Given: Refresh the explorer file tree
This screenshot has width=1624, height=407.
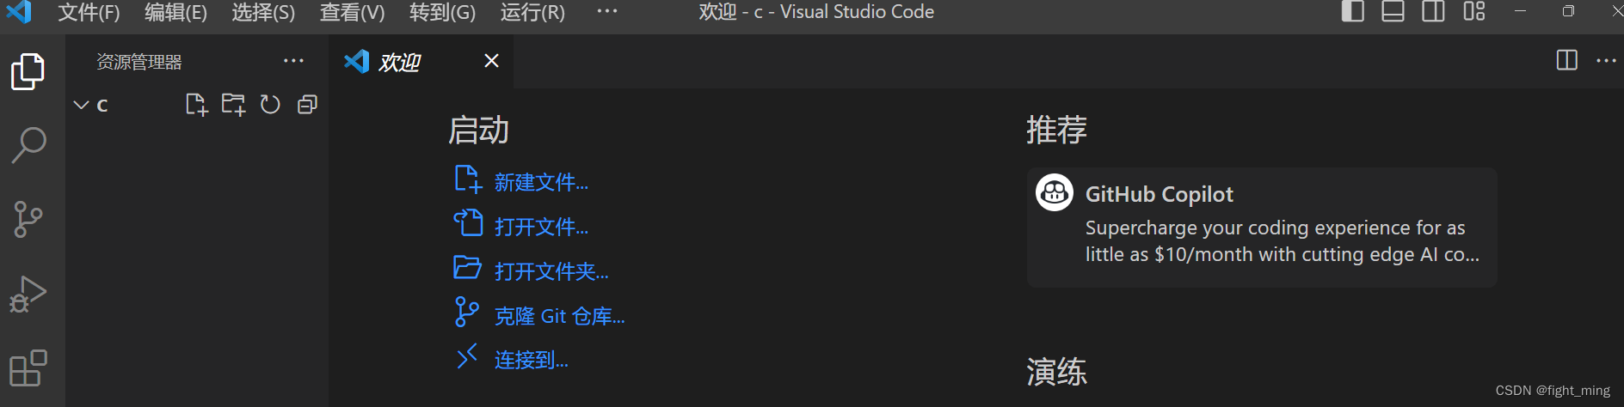Looking at the screenshot, I should (270, 105).
